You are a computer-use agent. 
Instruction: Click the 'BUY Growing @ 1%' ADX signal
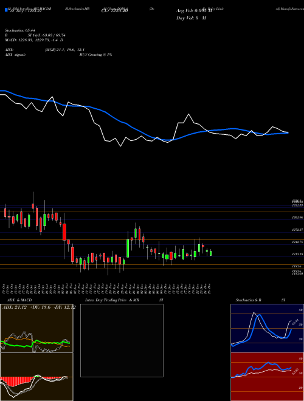95,55
